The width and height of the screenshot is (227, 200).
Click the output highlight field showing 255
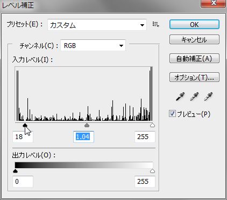(x=145, y=182)
